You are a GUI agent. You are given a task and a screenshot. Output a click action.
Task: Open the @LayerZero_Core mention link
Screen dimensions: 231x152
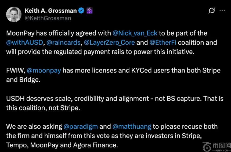[x=109, y=42]
